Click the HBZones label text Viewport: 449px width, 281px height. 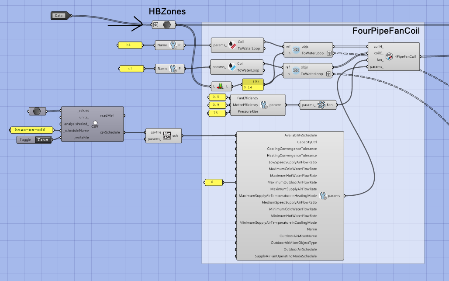167,11
